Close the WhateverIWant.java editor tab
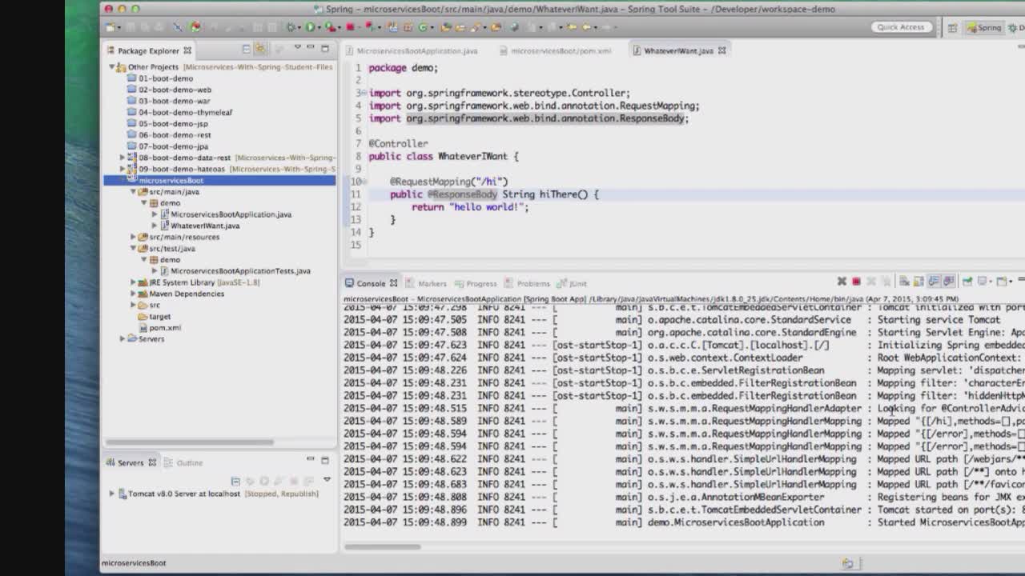The height and width of the screenshot is (576, 1025). coord(722,50)
